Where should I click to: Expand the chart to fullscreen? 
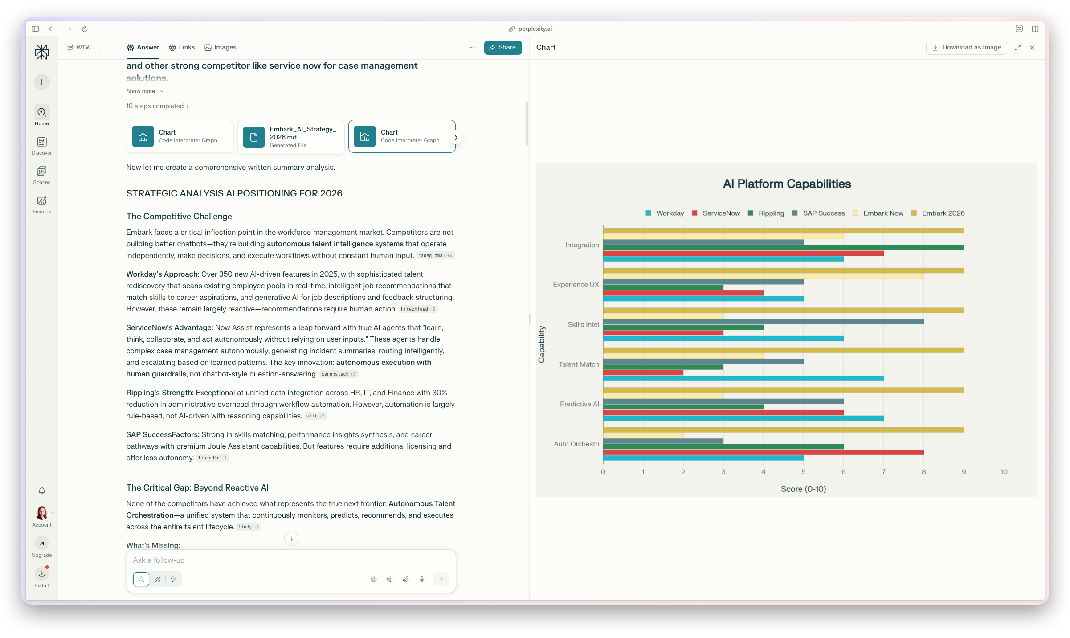point(1018,48)
